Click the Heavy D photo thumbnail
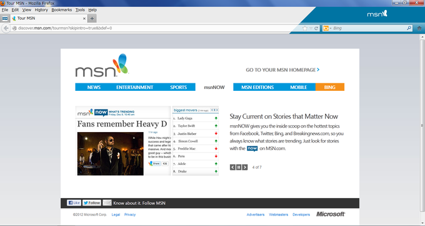425x226 pixels. point(111,154)
